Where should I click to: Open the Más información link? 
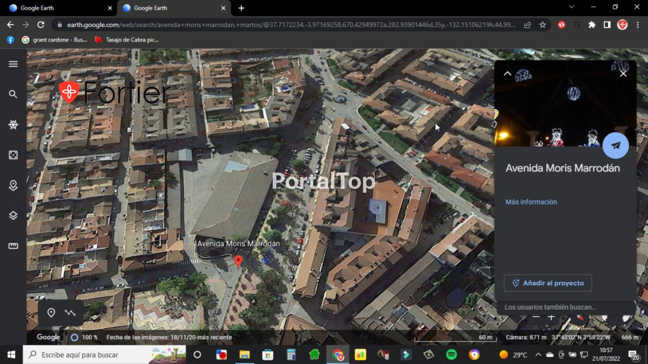pyautogui.click(x=531, y=202)
